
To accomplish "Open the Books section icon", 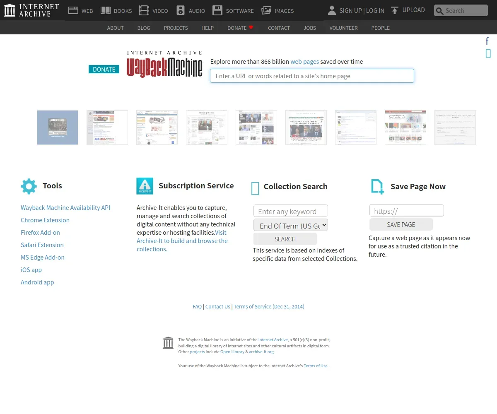I will (x=106, y=10).
